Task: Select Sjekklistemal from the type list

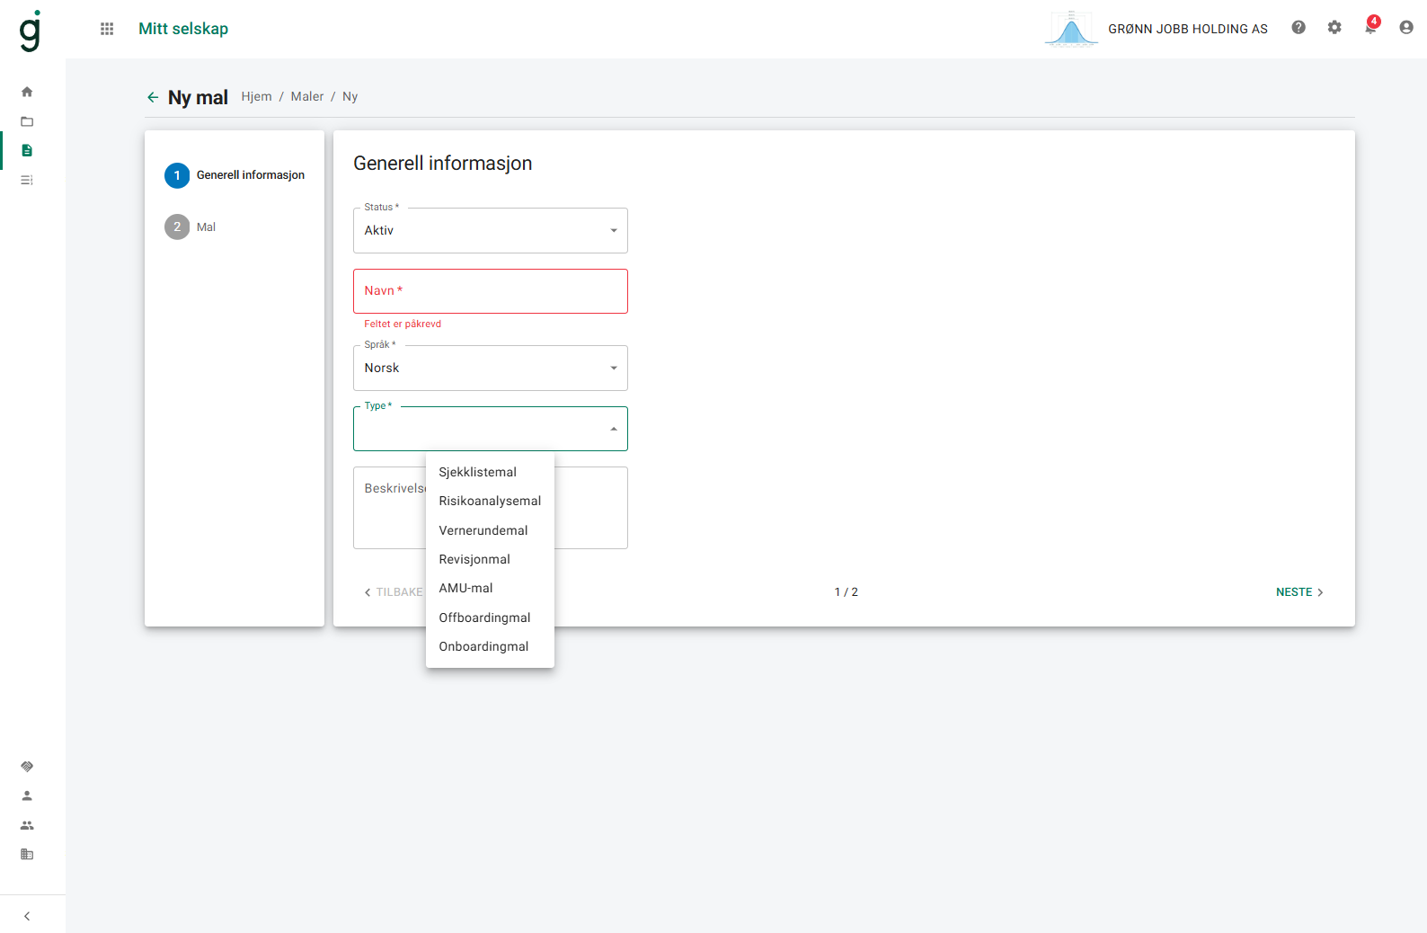Action: pyautogui.click(x=478, y=472)
